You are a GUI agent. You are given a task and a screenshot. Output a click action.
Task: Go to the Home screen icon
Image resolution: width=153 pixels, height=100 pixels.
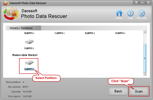119,13
